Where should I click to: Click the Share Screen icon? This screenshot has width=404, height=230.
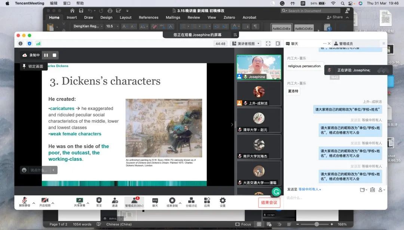[x=79, y=201]
